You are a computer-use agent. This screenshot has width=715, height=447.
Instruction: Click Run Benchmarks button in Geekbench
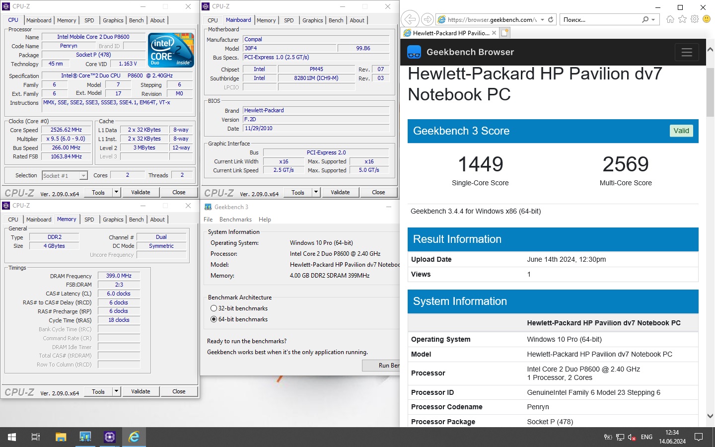(x=381, y=366)
